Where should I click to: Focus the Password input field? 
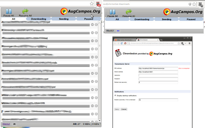(x=158, y=79)
